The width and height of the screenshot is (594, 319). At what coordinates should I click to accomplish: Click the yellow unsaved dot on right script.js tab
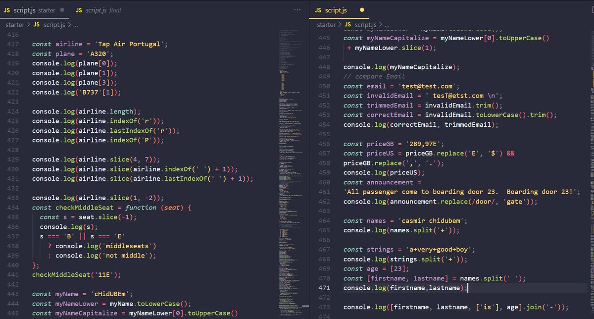(x=362, y=10)
